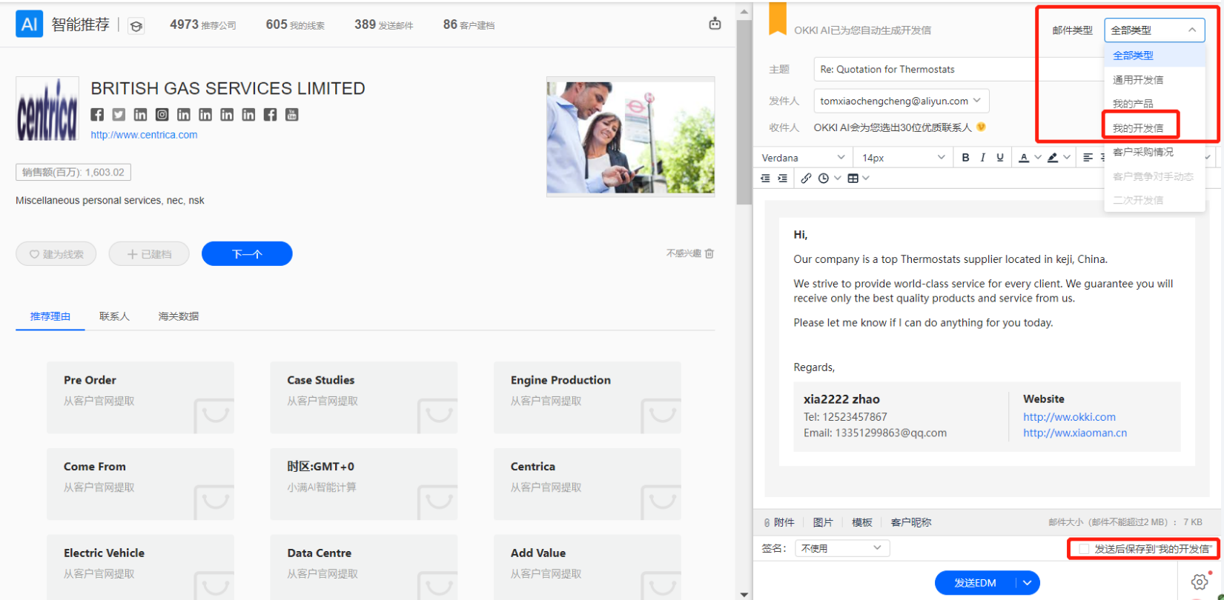Expand the 发送EDM button arrow

1028,583
